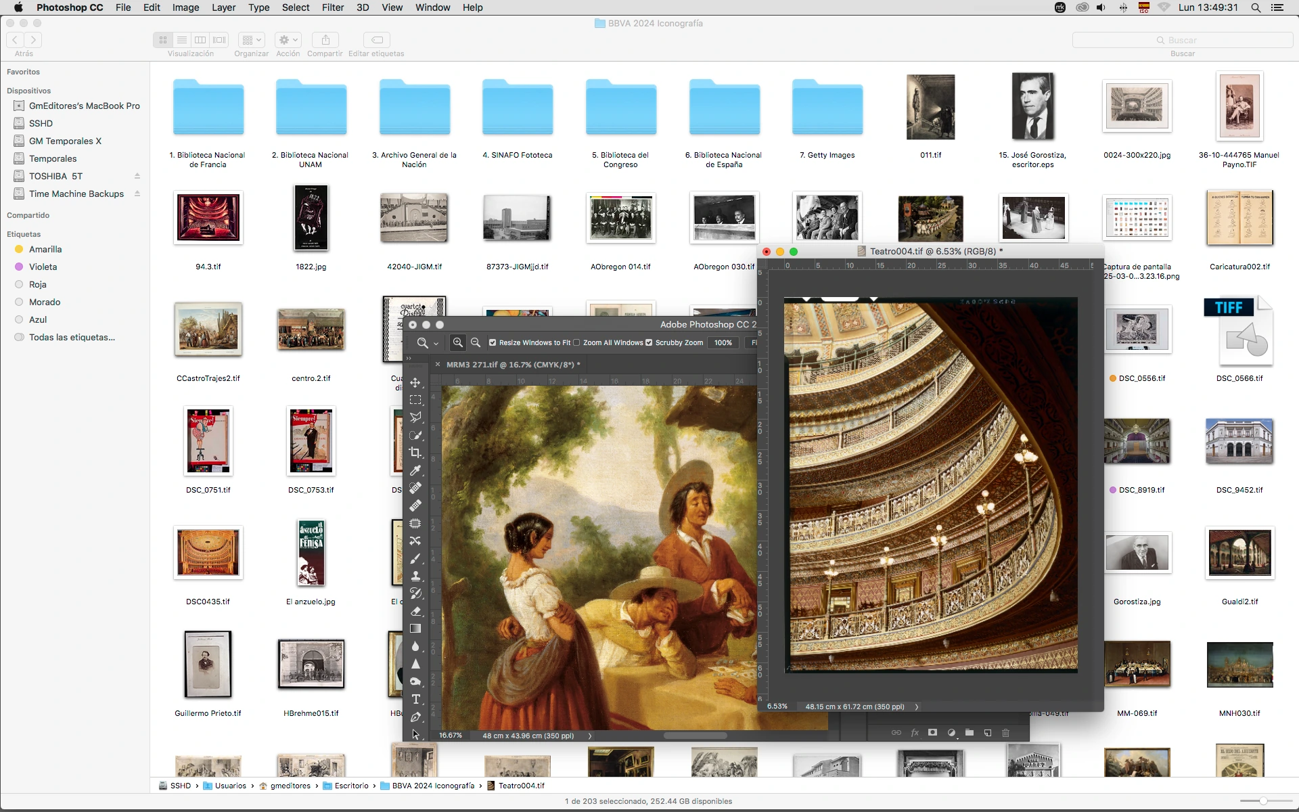Viewport: 1299px width, 812px height.
Task: Select the Path Selection arrow tool
Action: 415,734
